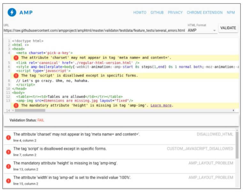The image size is (244, 192).
Task: Open the PRIVACY page
Action: point(175,13)
